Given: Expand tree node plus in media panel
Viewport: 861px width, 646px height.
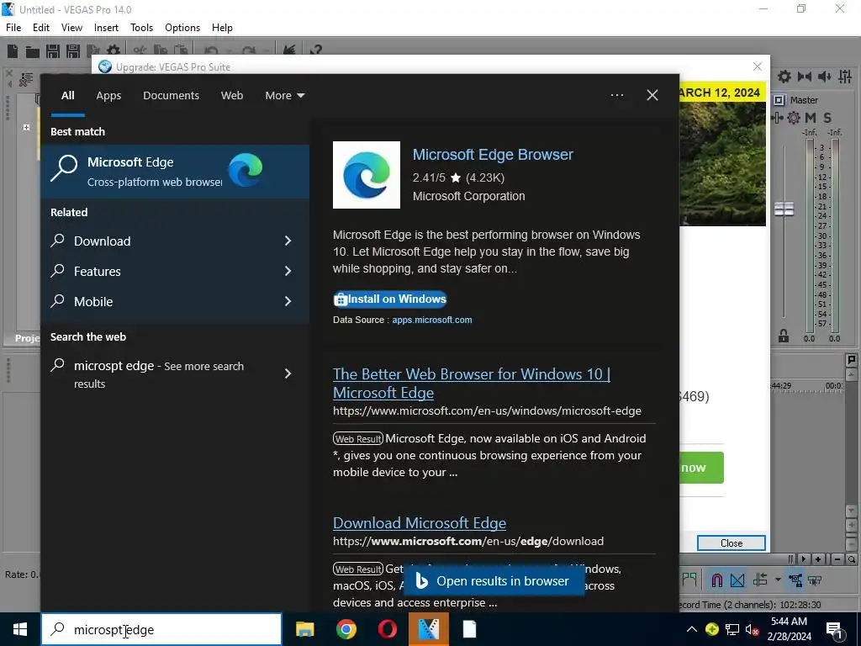Looking at the screenshot, I should pyautogui.click(x=26, y=127).
